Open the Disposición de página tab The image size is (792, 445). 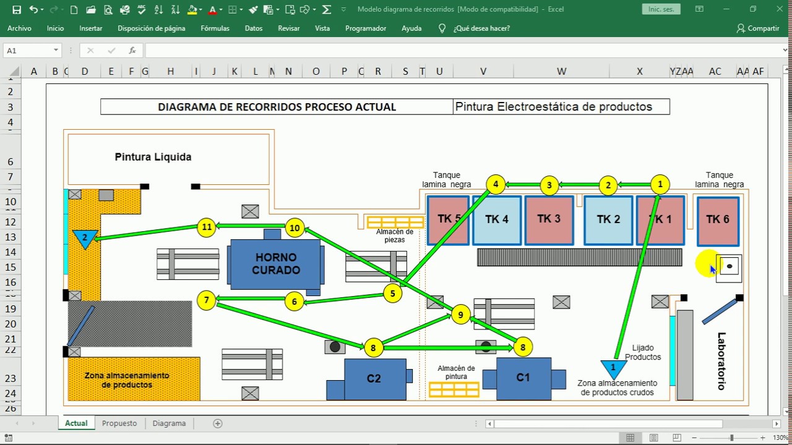point(152,28)
